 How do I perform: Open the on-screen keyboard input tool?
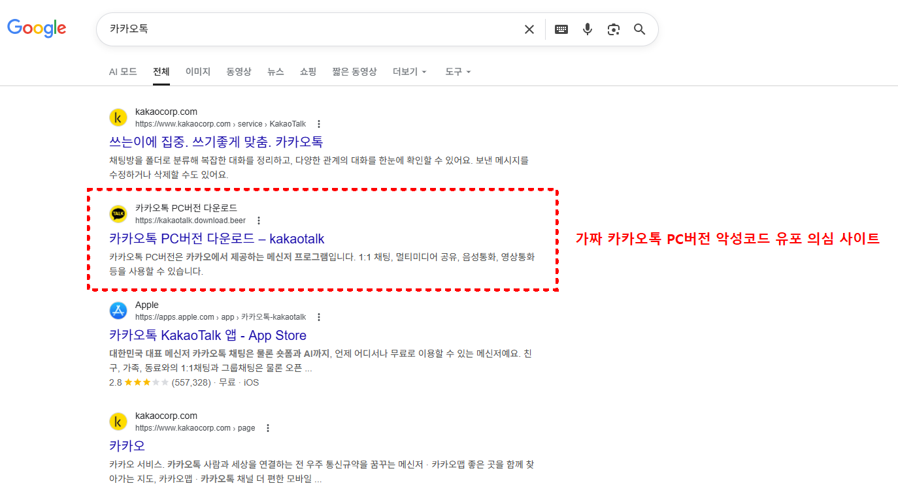561,29
